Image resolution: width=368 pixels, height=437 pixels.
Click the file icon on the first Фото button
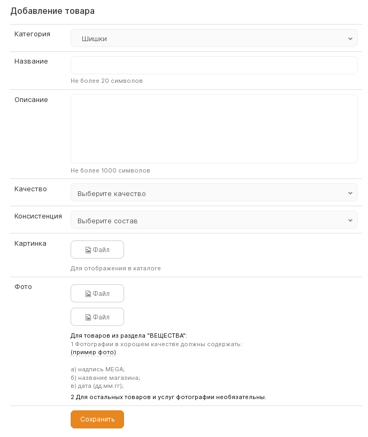tap(88, 293)
